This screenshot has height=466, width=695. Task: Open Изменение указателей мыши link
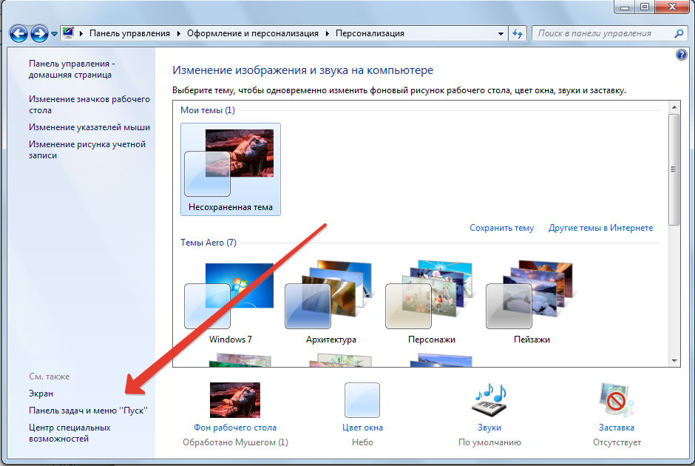point(89,127)
